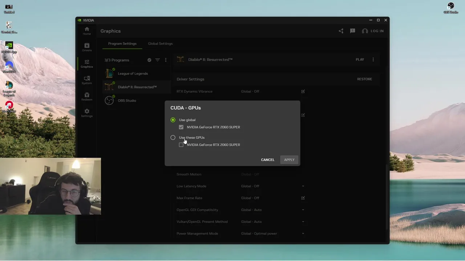Switch to Global Settings tab
Screen dimensions: 465x261
[160, 43]
